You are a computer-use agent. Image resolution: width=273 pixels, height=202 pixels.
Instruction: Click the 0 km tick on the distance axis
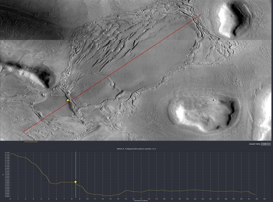pos(10,199)
